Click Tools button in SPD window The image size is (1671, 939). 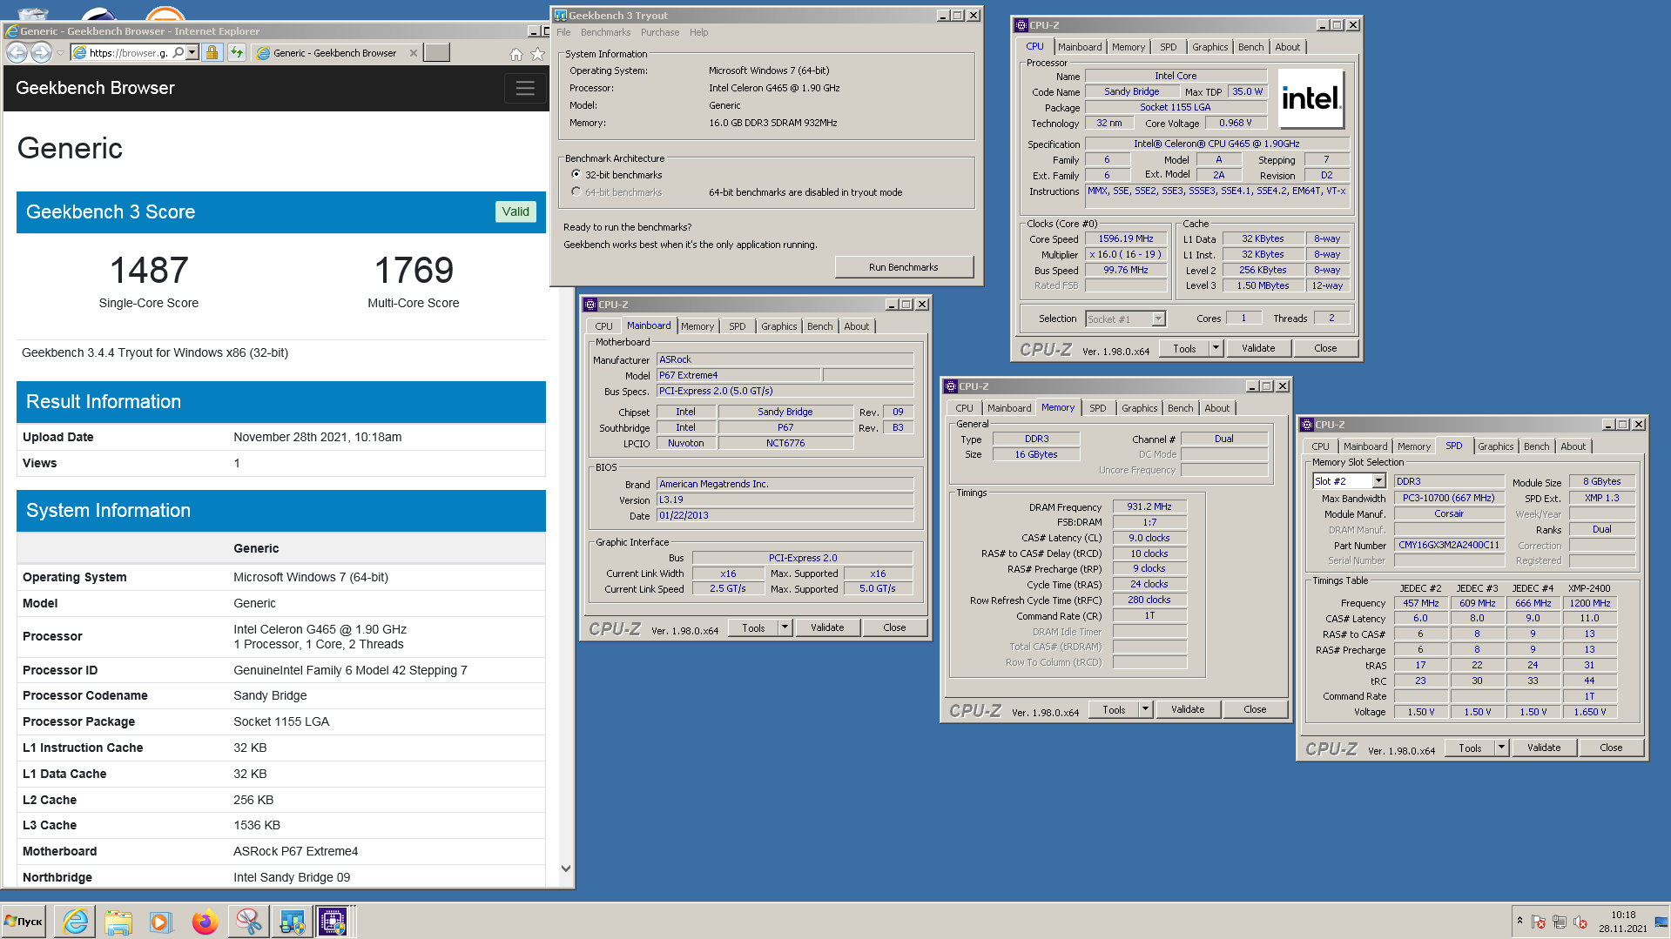pos(1470,748)
